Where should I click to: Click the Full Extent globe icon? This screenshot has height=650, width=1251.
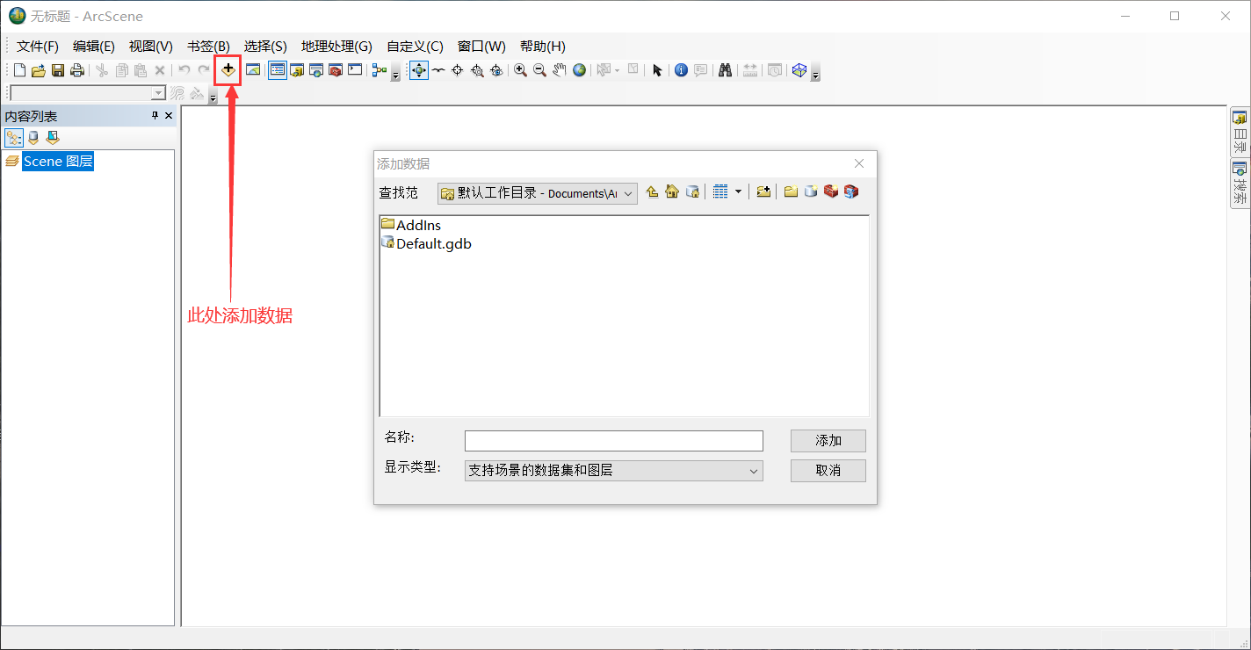[579, 70]
